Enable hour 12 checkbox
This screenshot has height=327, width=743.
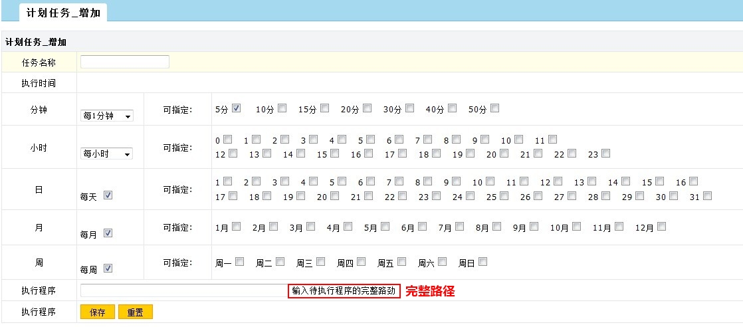coord(233,154)
